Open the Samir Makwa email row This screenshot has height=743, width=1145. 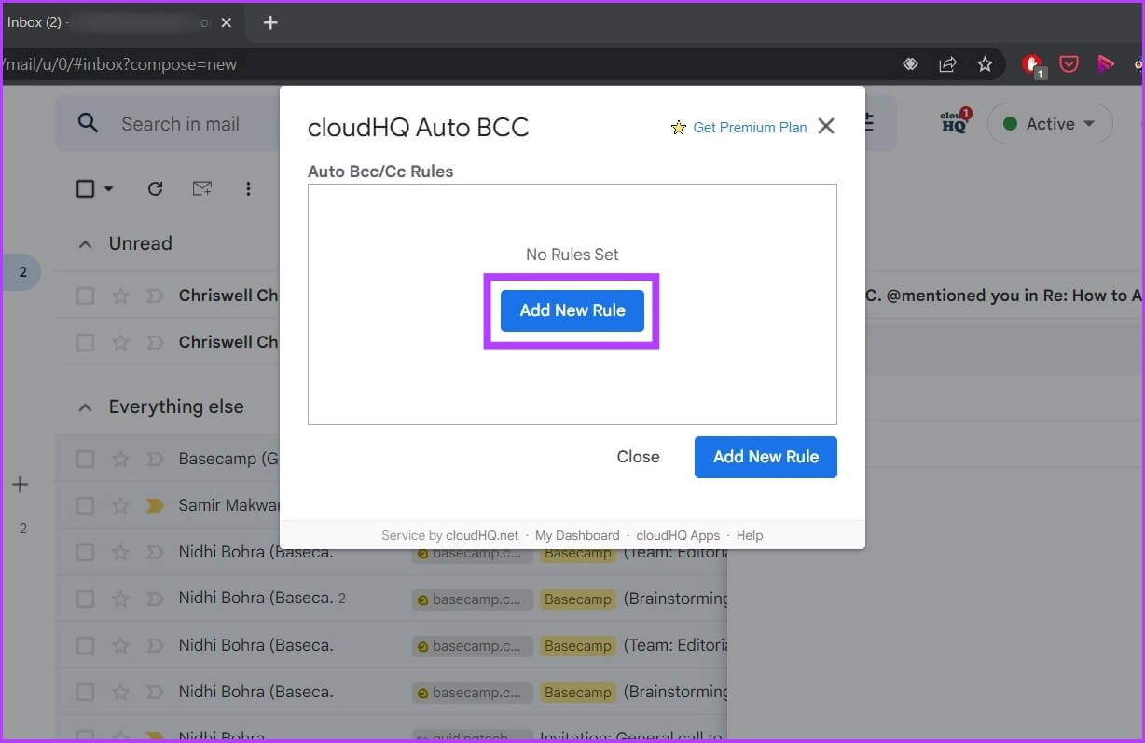point(228,505)
